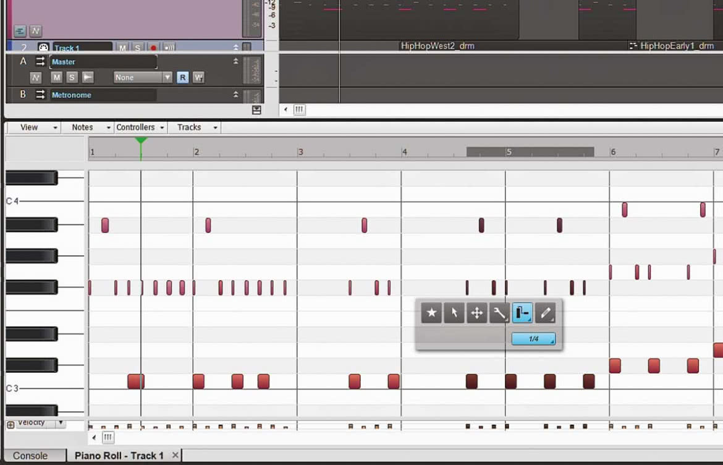Solo the Master bus
The width and height of the screenshot is (723, 465).
(72, 77)
